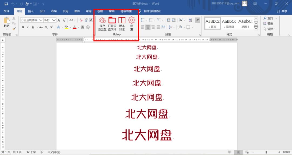Click the zoom slider in status bar
292x155 pixels.
(266, 152)
